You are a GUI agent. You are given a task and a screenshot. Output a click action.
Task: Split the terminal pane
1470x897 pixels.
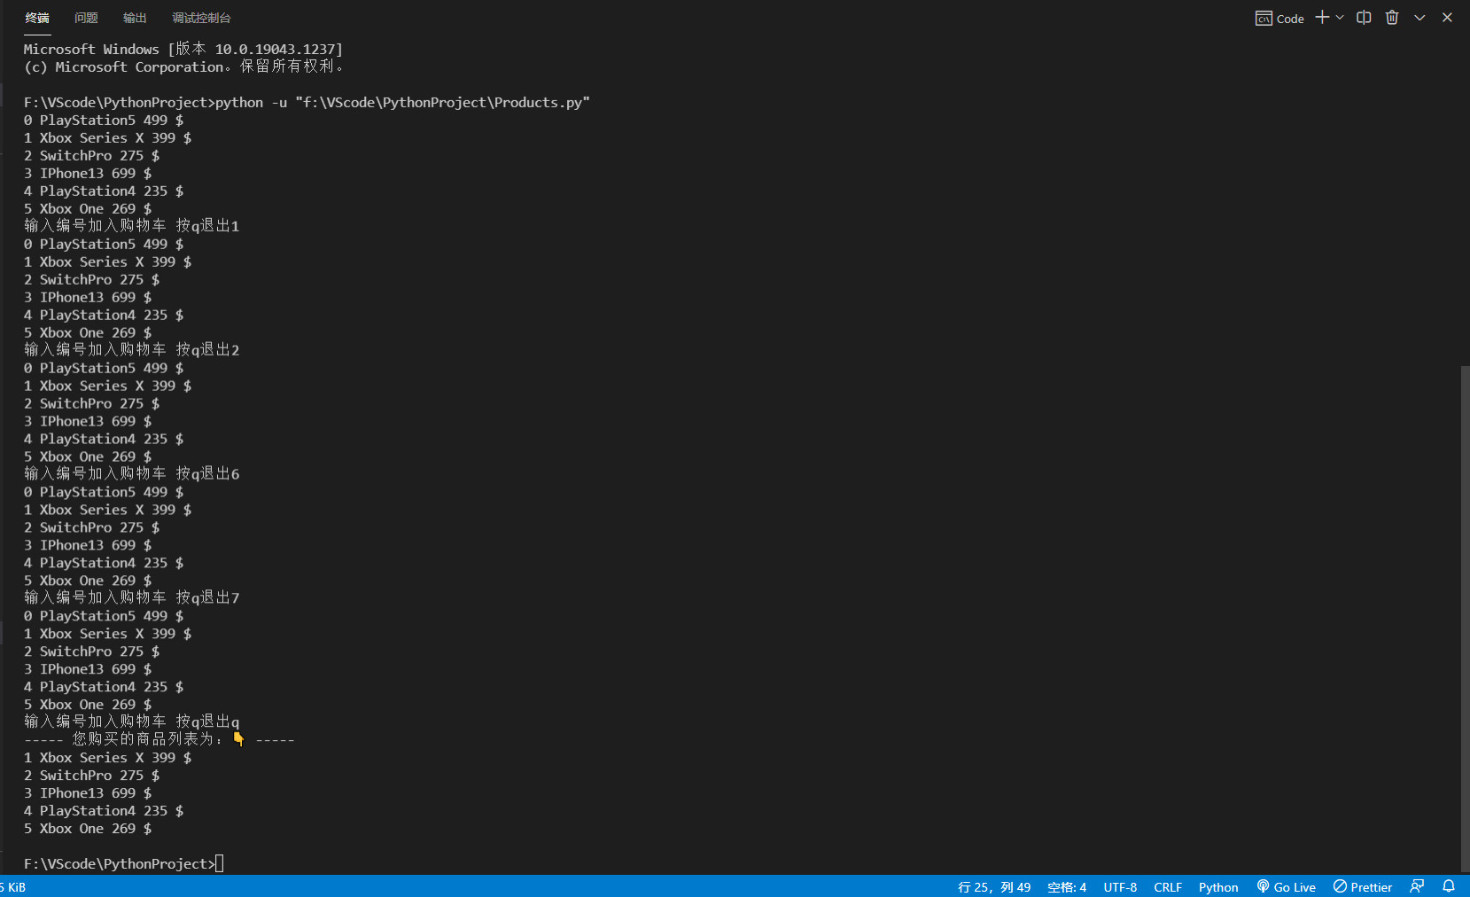pyautogui.click(x=1364, y=18)
